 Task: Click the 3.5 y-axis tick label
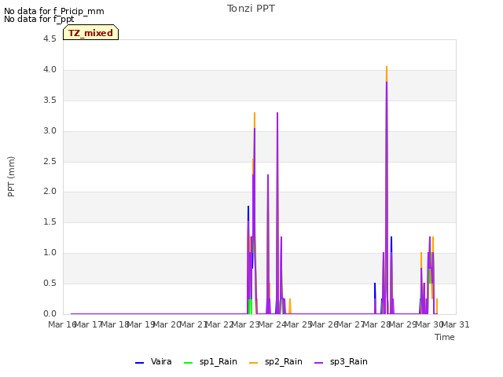(x=50, y=101)
